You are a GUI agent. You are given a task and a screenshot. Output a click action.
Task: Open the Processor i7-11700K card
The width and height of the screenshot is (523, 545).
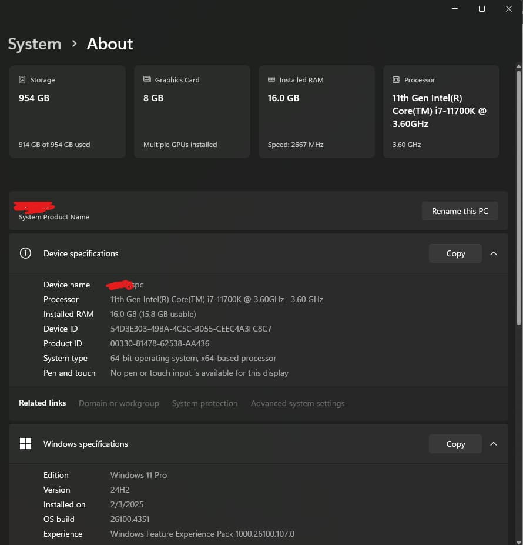pos(441,112)
